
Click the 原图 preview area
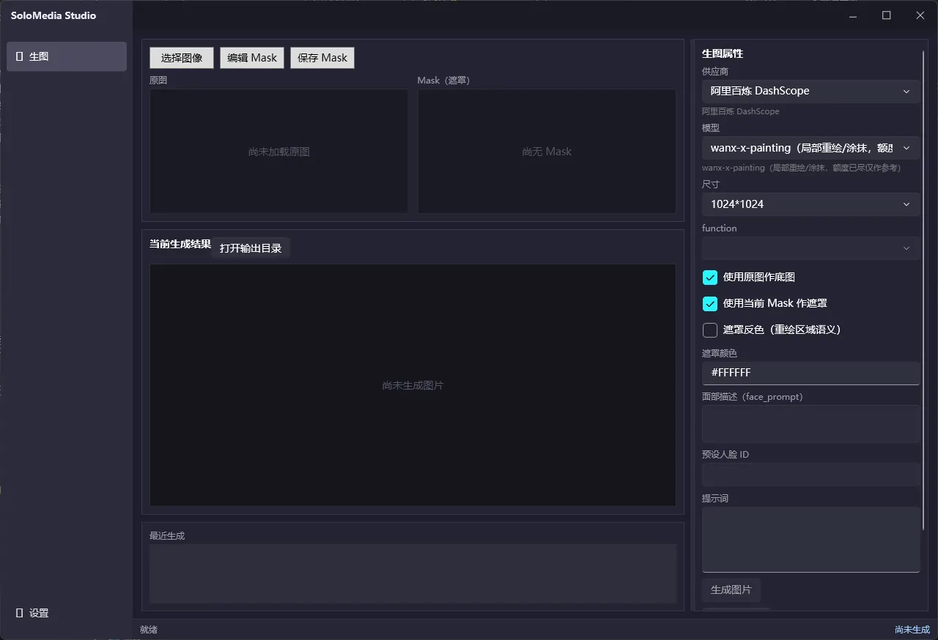(278, 152)
